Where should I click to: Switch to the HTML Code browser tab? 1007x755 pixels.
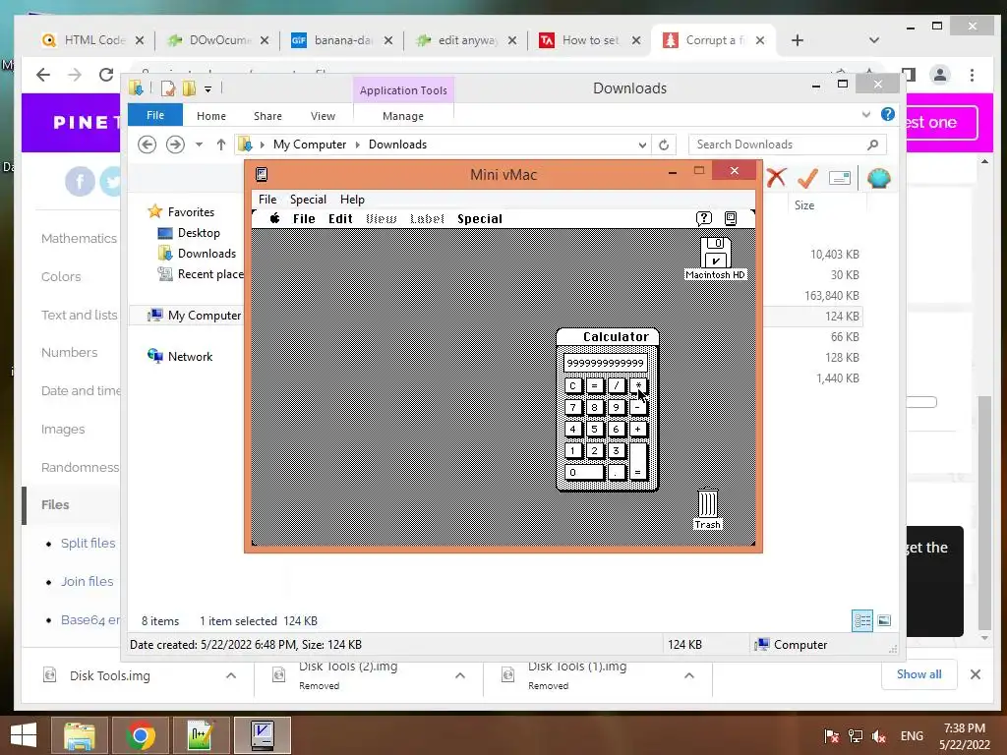point(93,39)
